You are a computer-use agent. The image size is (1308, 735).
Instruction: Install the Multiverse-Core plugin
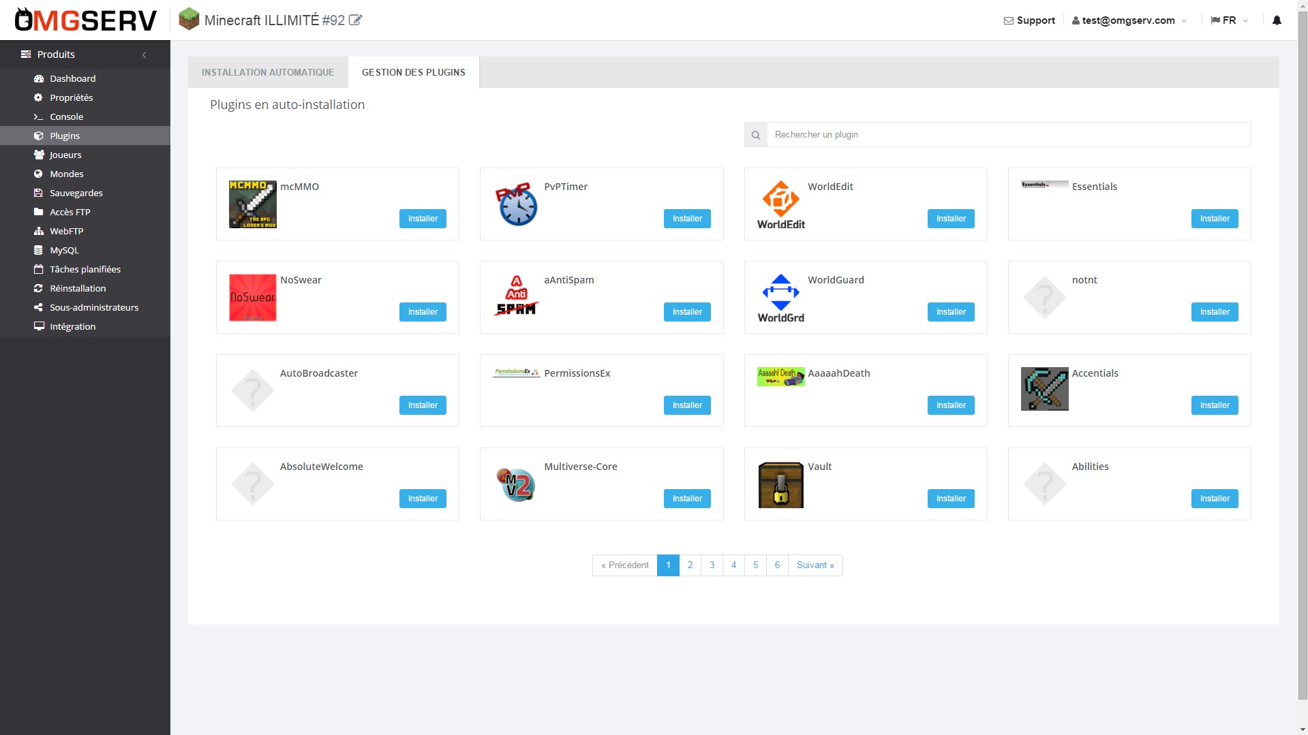tap(687, 499)
